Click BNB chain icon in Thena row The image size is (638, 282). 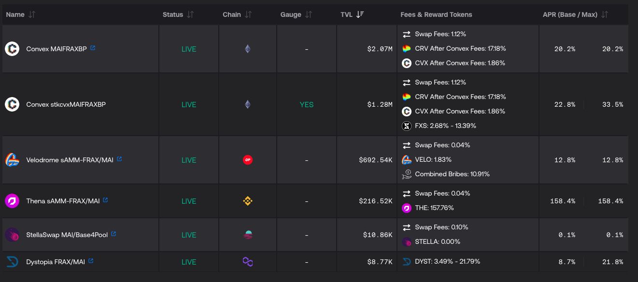[247, 201]
